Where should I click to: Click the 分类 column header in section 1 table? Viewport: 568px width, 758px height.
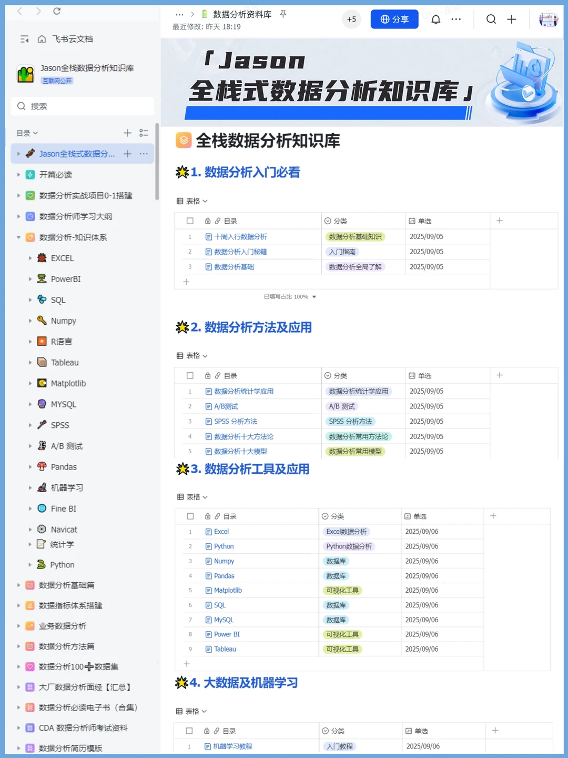point(363,221)
